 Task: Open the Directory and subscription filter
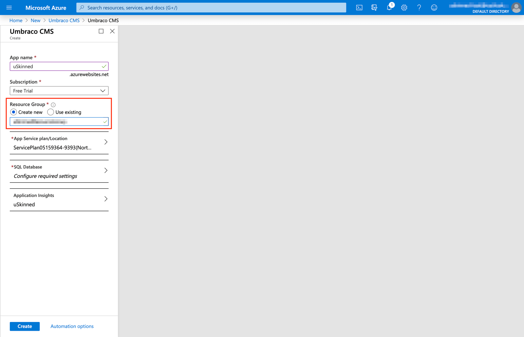[374, 8]
